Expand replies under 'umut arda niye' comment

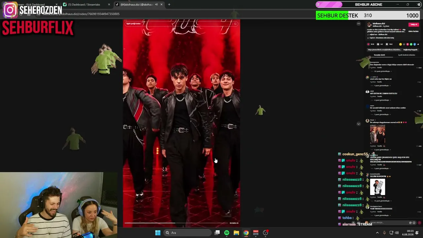(381, 86)
